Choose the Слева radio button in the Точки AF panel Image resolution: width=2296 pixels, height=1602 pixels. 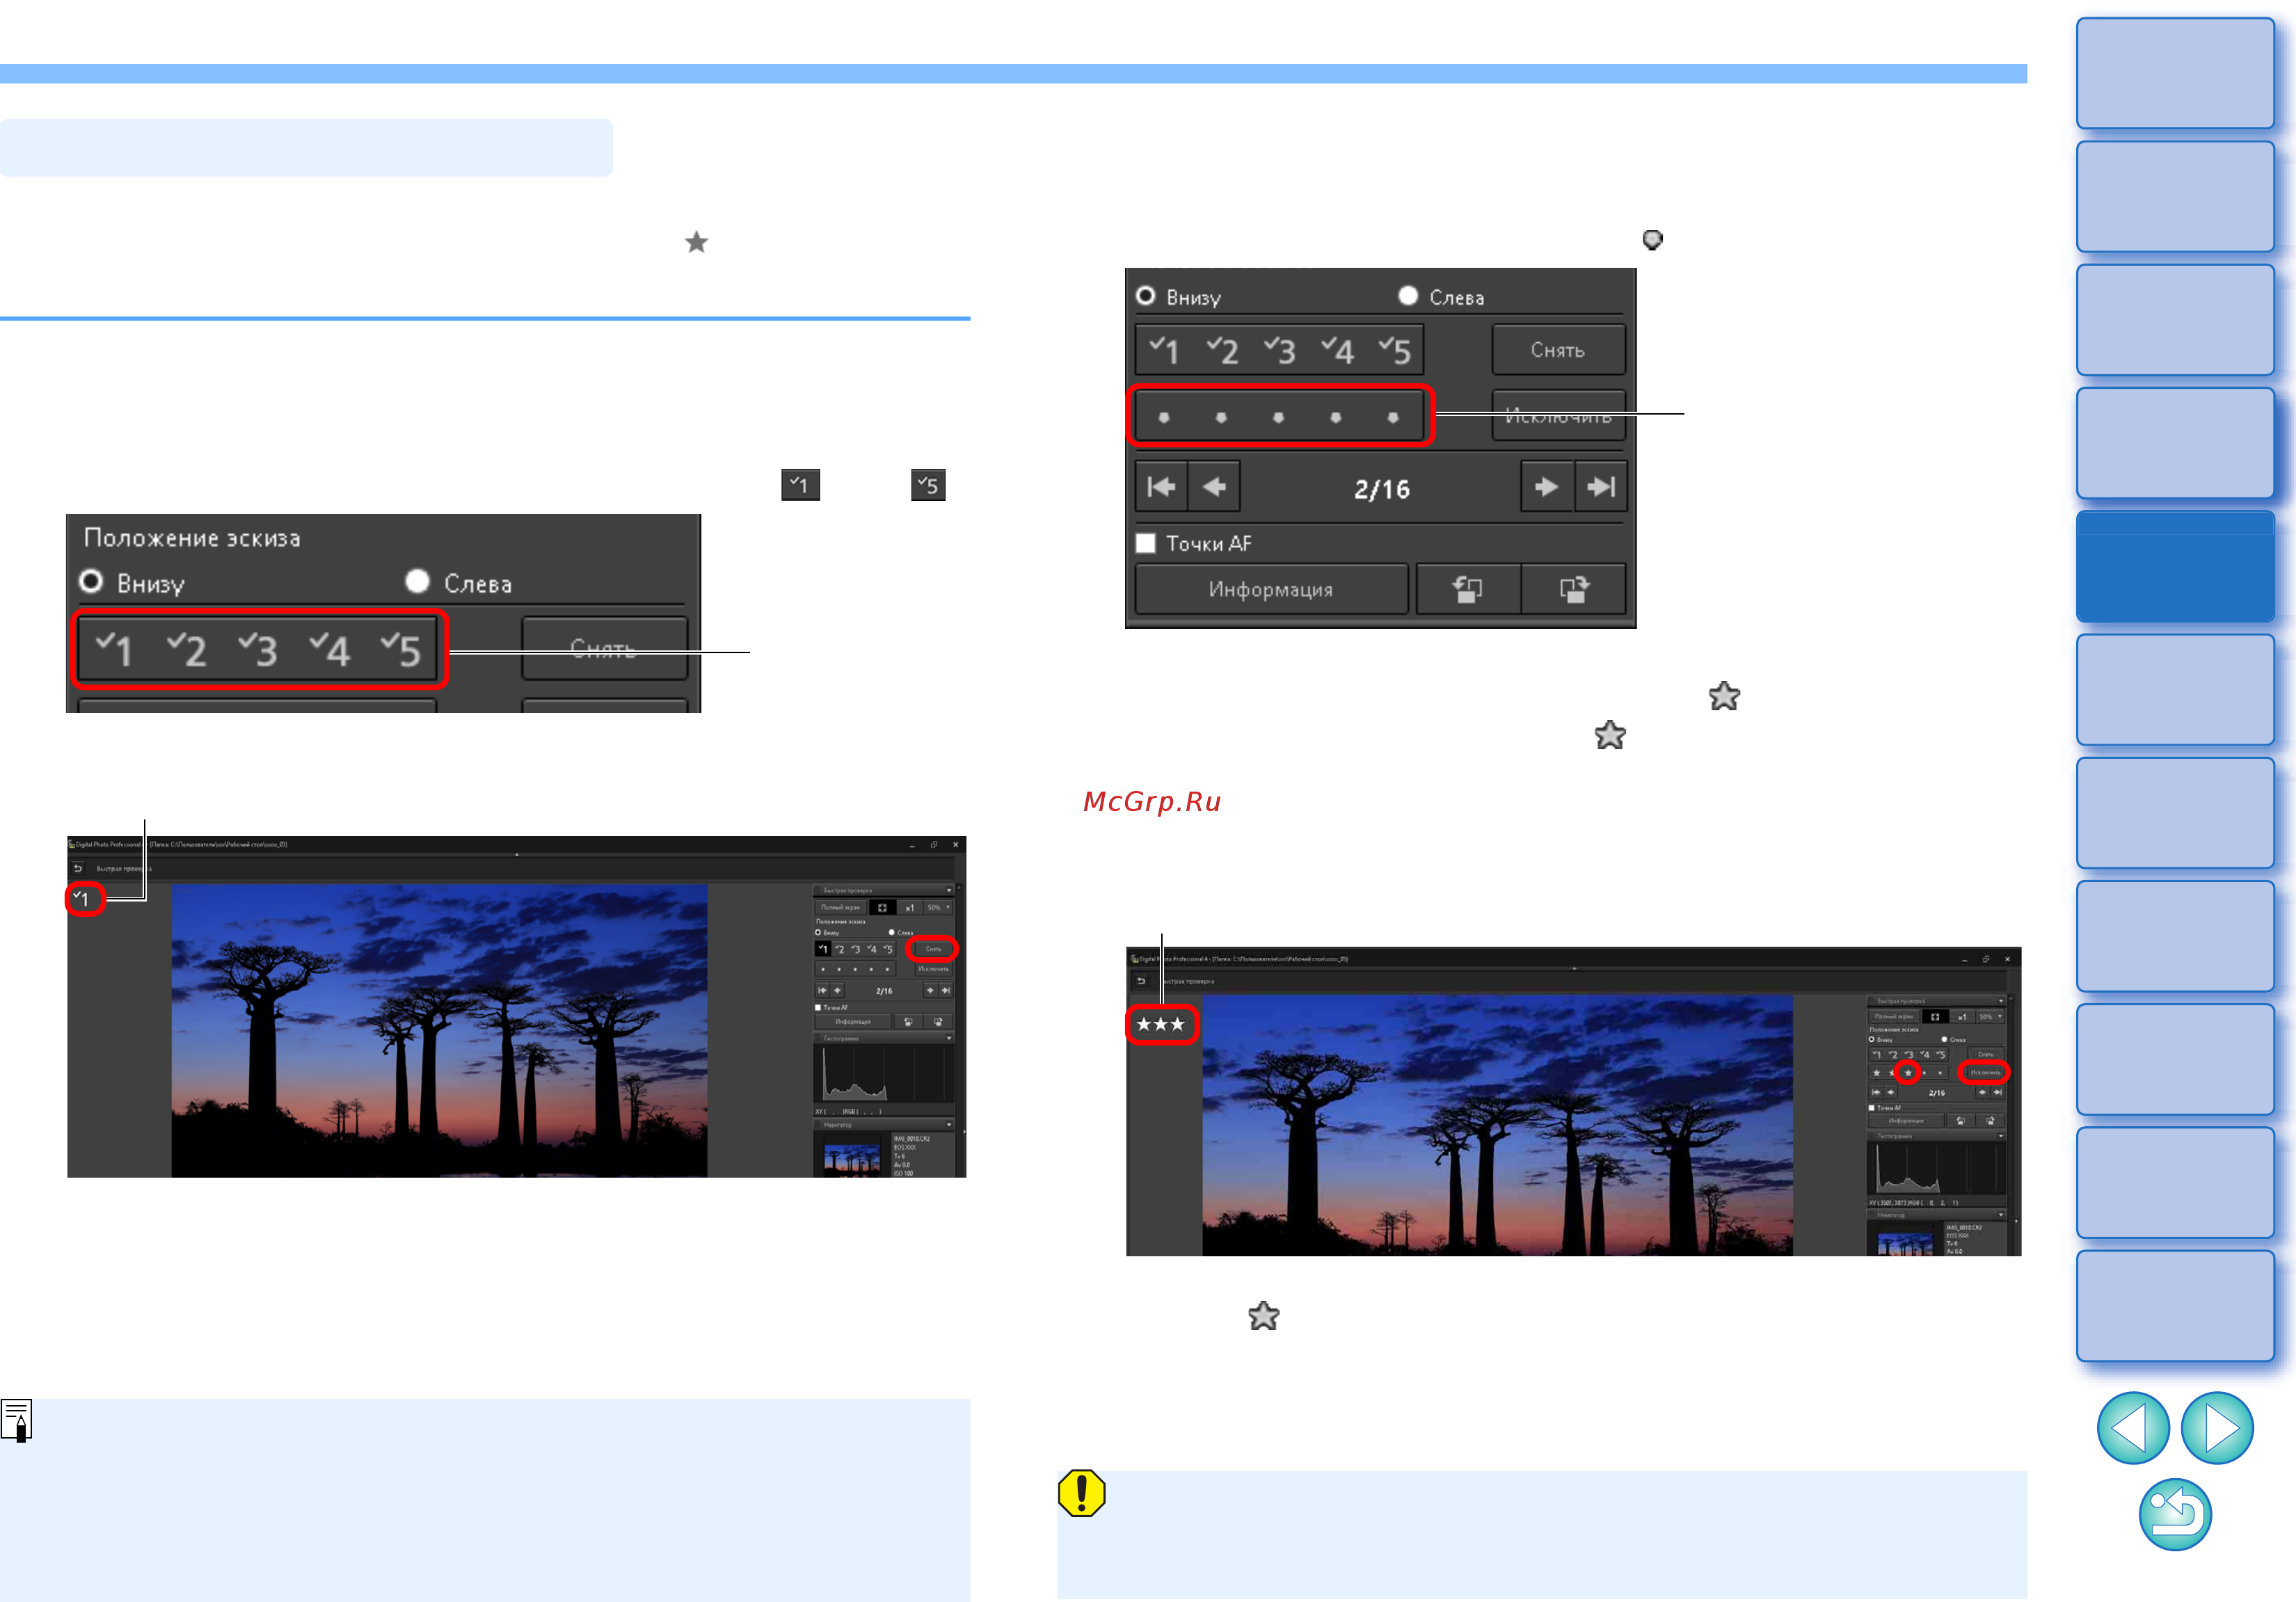pos(1408,296)
